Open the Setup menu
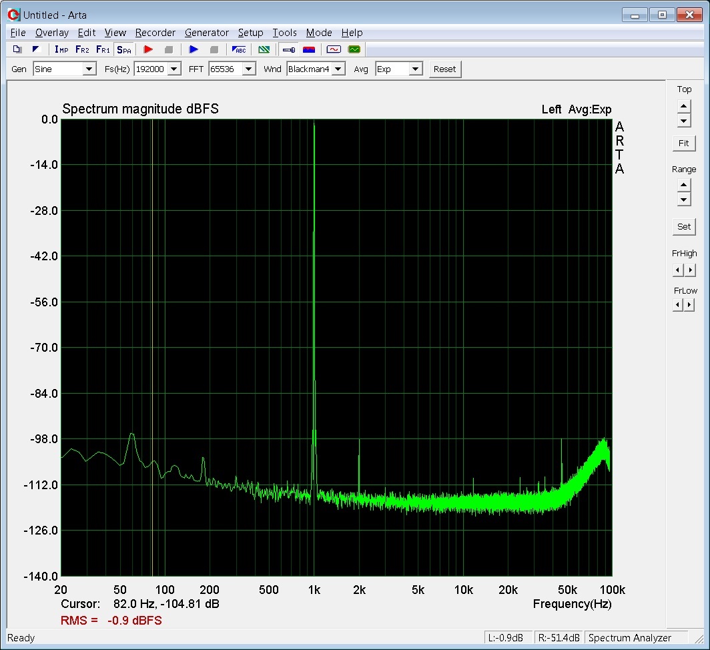 tap(250, 33)
